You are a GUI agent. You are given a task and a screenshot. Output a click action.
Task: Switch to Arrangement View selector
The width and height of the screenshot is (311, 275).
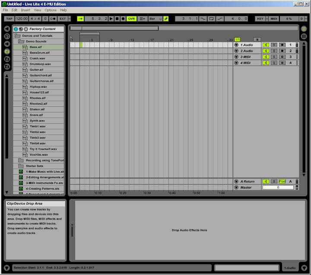point(304,29)
